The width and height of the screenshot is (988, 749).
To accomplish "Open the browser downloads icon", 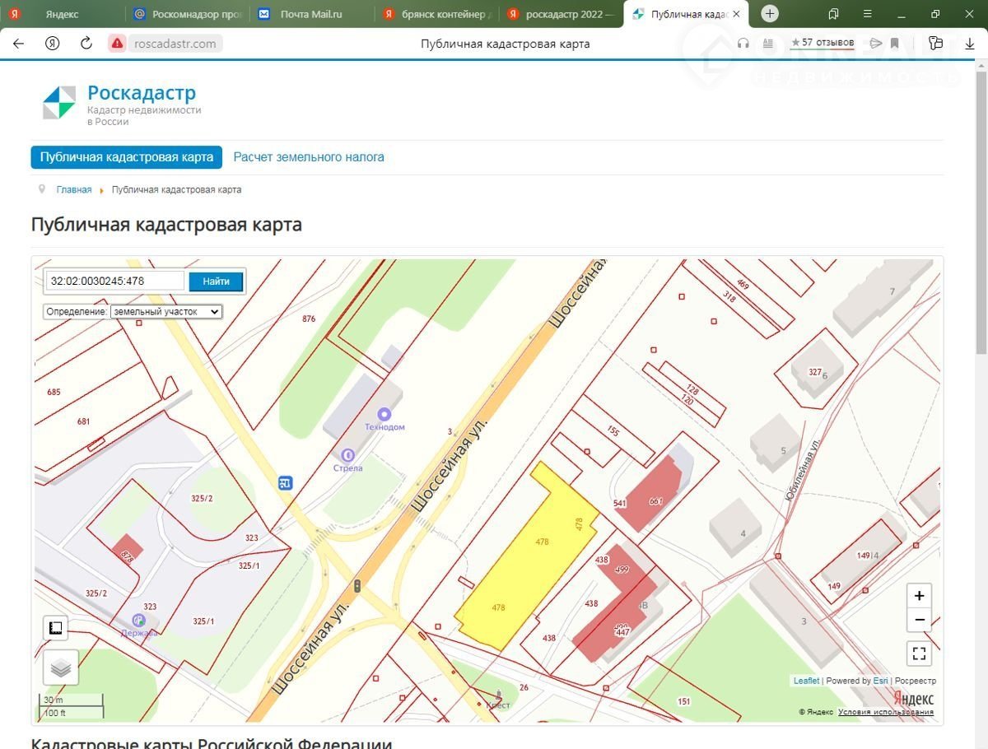I will click(x=969, y=44).
